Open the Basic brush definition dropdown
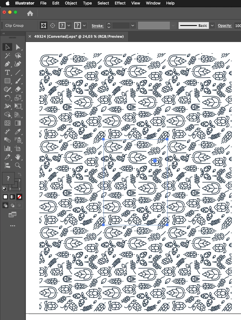Viewport: 241px width, 320px height. 212,25
